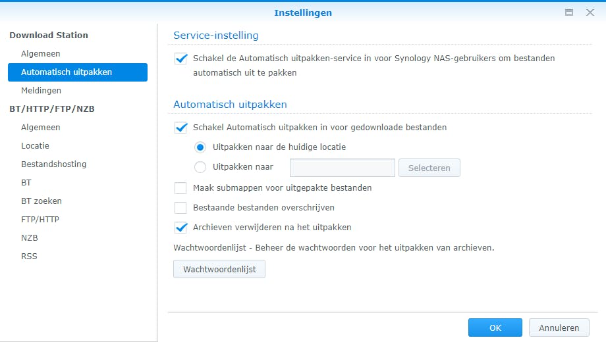This screenshot has height=342, width=606.
Task: Go to the Meldingen section
Action: coord(41,91)
